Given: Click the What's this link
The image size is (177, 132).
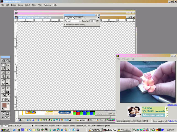Looking at the screenshot, I should [x=173, y=121].
